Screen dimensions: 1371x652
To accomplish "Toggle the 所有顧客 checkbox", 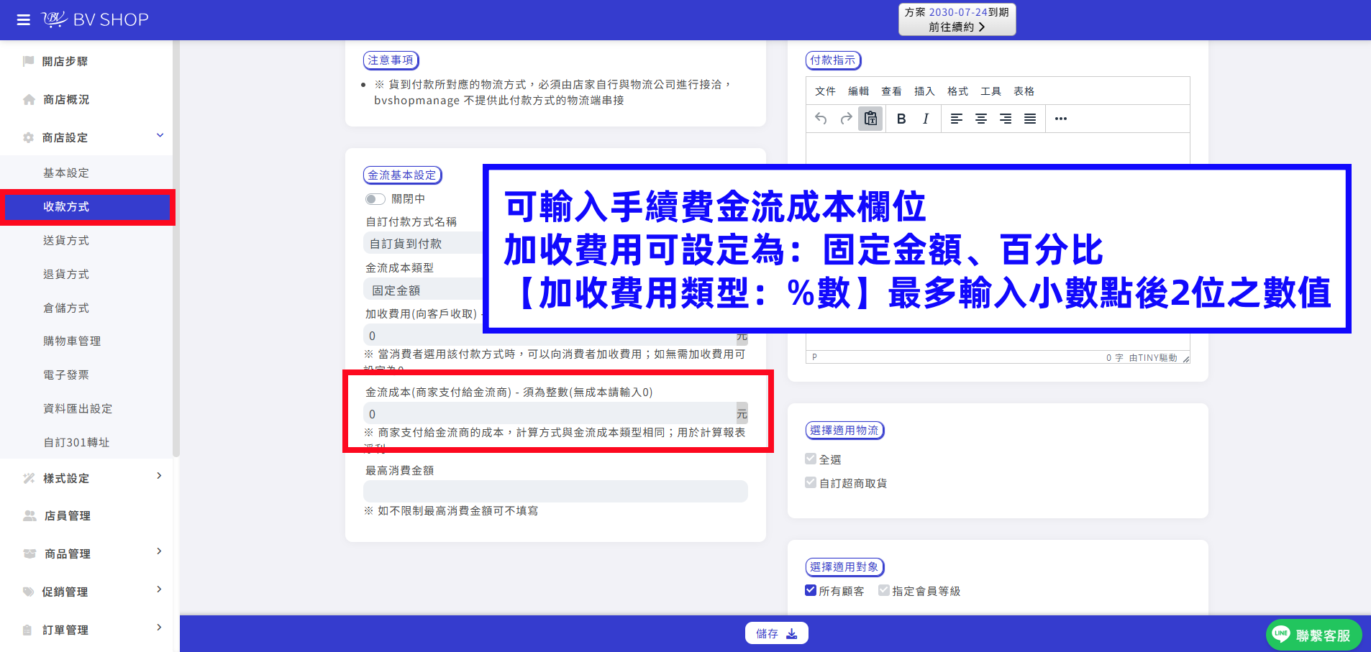I will [811, 590].
